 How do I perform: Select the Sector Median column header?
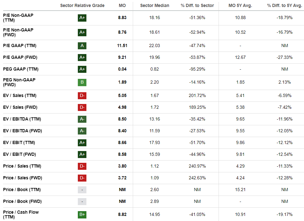click(x=155, y=5)
